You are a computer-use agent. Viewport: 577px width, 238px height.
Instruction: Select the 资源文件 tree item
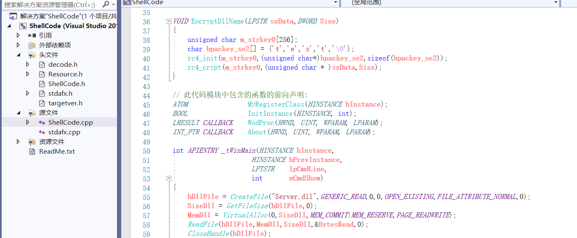[52, 142]
